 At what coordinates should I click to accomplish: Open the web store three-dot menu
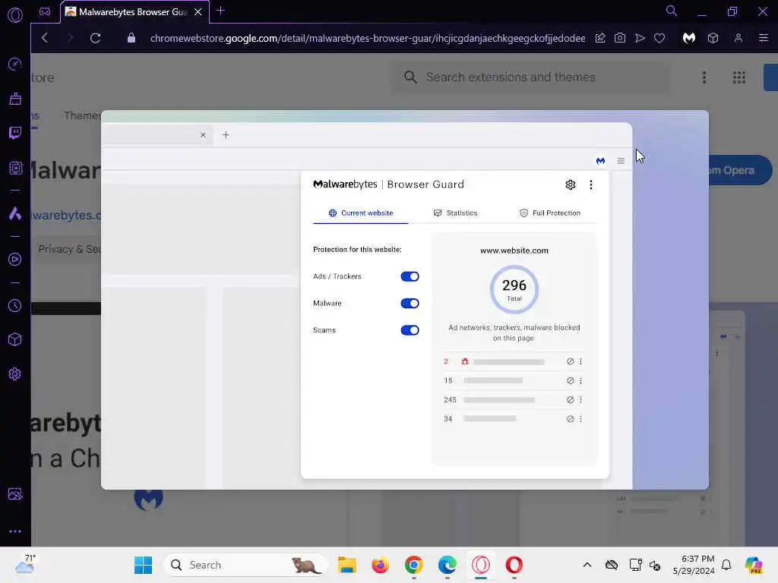tap(704, 77)
